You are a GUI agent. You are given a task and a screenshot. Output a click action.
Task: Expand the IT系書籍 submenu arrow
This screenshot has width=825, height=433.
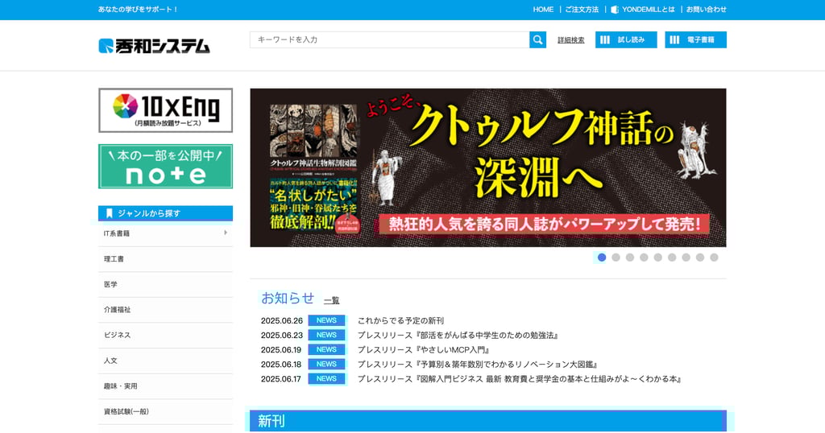click(226, 233)
